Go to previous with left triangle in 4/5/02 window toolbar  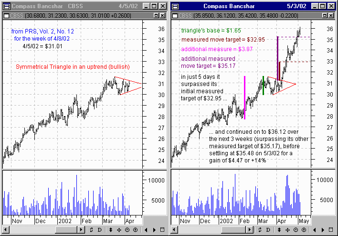tap(146, 230)
